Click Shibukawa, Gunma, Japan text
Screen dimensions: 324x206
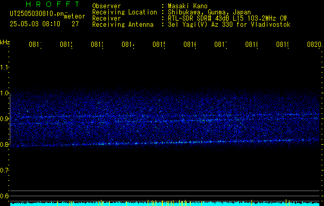point(209,12)
